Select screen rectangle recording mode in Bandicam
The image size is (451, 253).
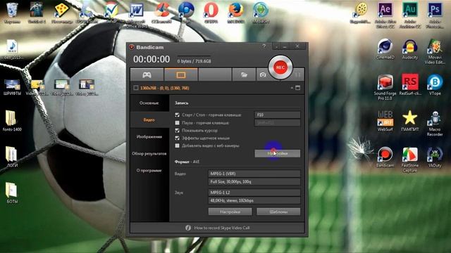tap(181, 75)
